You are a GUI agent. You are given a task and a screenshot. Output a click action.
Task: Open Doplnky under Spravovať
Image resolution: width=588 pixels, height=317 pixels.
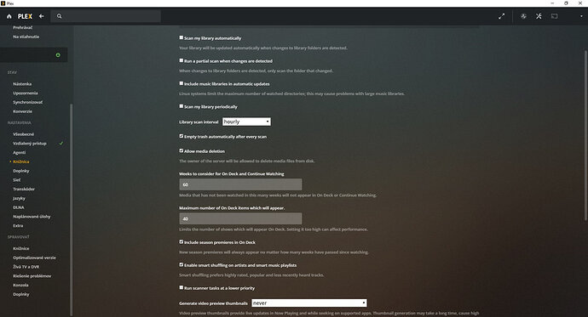(21, 294)
